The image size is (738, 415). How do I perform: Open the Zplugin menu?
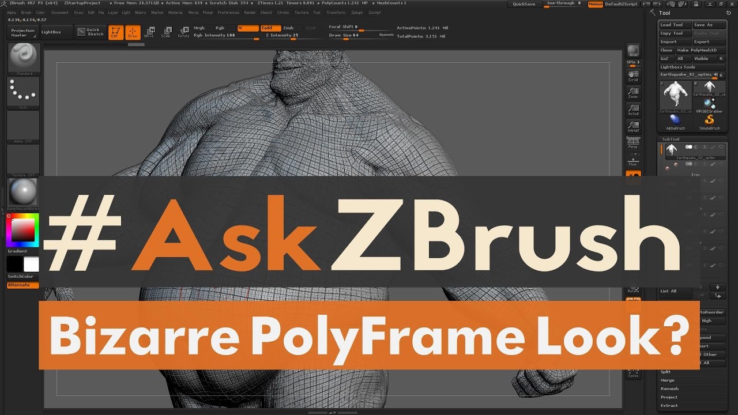pyautogui.click(x=356, y=12)
